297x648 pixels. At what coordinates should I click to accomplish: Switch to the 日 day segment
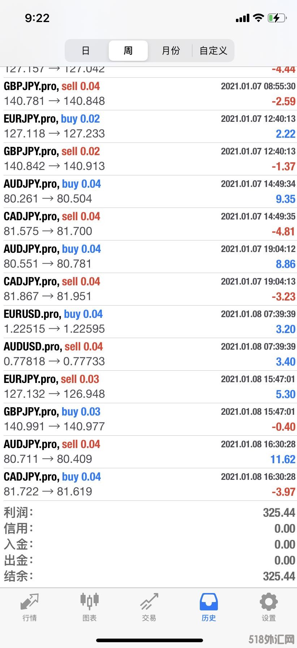86,51
